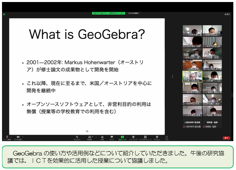Open the Chat speech-bubble icon
The height and width of the screenshot is (170, 236).
(112, 137)
